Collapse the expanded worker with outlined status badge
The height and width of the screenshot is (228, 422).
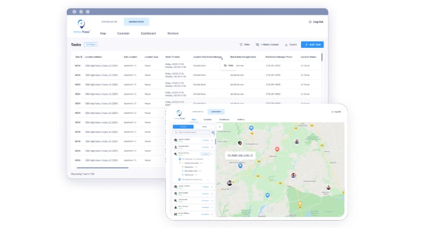[212, 154]
